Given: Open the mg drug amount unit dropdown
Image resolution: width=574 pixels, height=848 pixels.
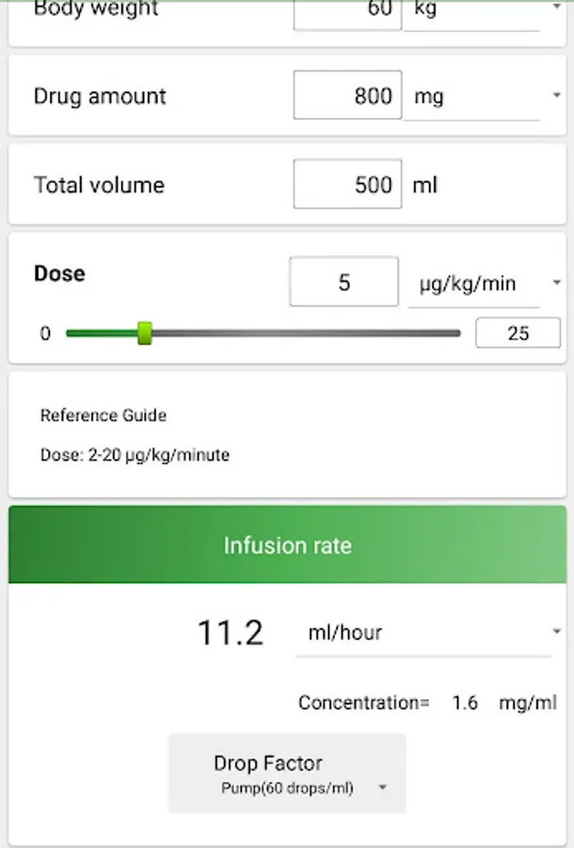Looking at the screenshot, I should click(482, 96).
